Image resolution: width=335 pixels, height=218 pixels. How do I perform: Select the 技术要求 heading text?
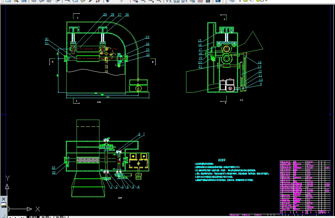222,160
